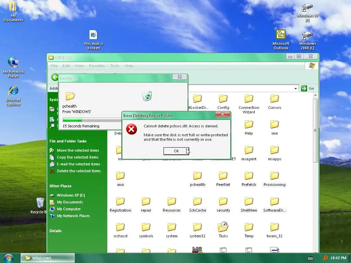Select the srchasst folder

tap(120, 230)
